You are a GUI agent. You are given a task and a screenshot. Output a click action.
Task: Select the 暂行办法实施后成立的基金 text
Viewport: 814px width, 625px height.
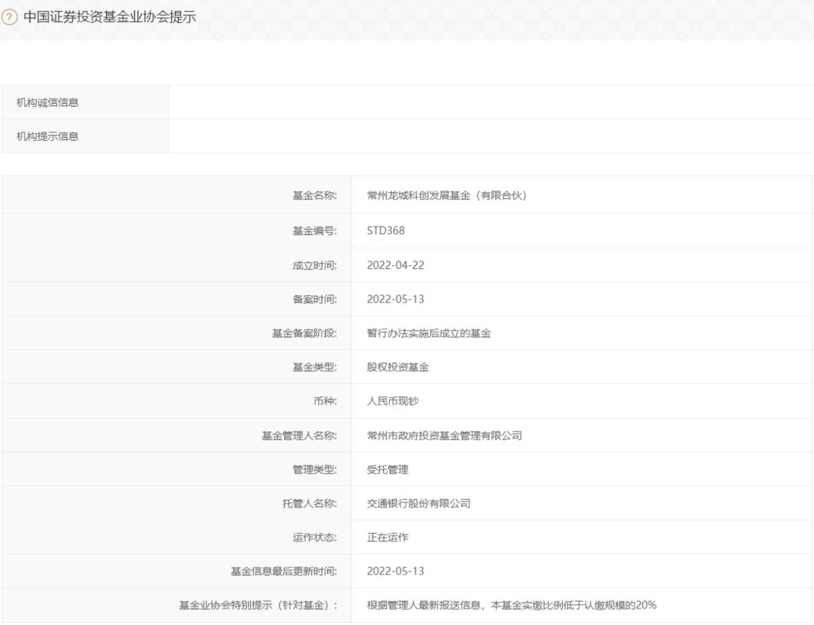pos(429,333)
